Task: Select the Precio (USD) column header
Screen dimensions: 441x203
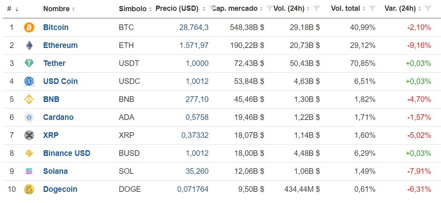Action: click(x=177, y=8)
